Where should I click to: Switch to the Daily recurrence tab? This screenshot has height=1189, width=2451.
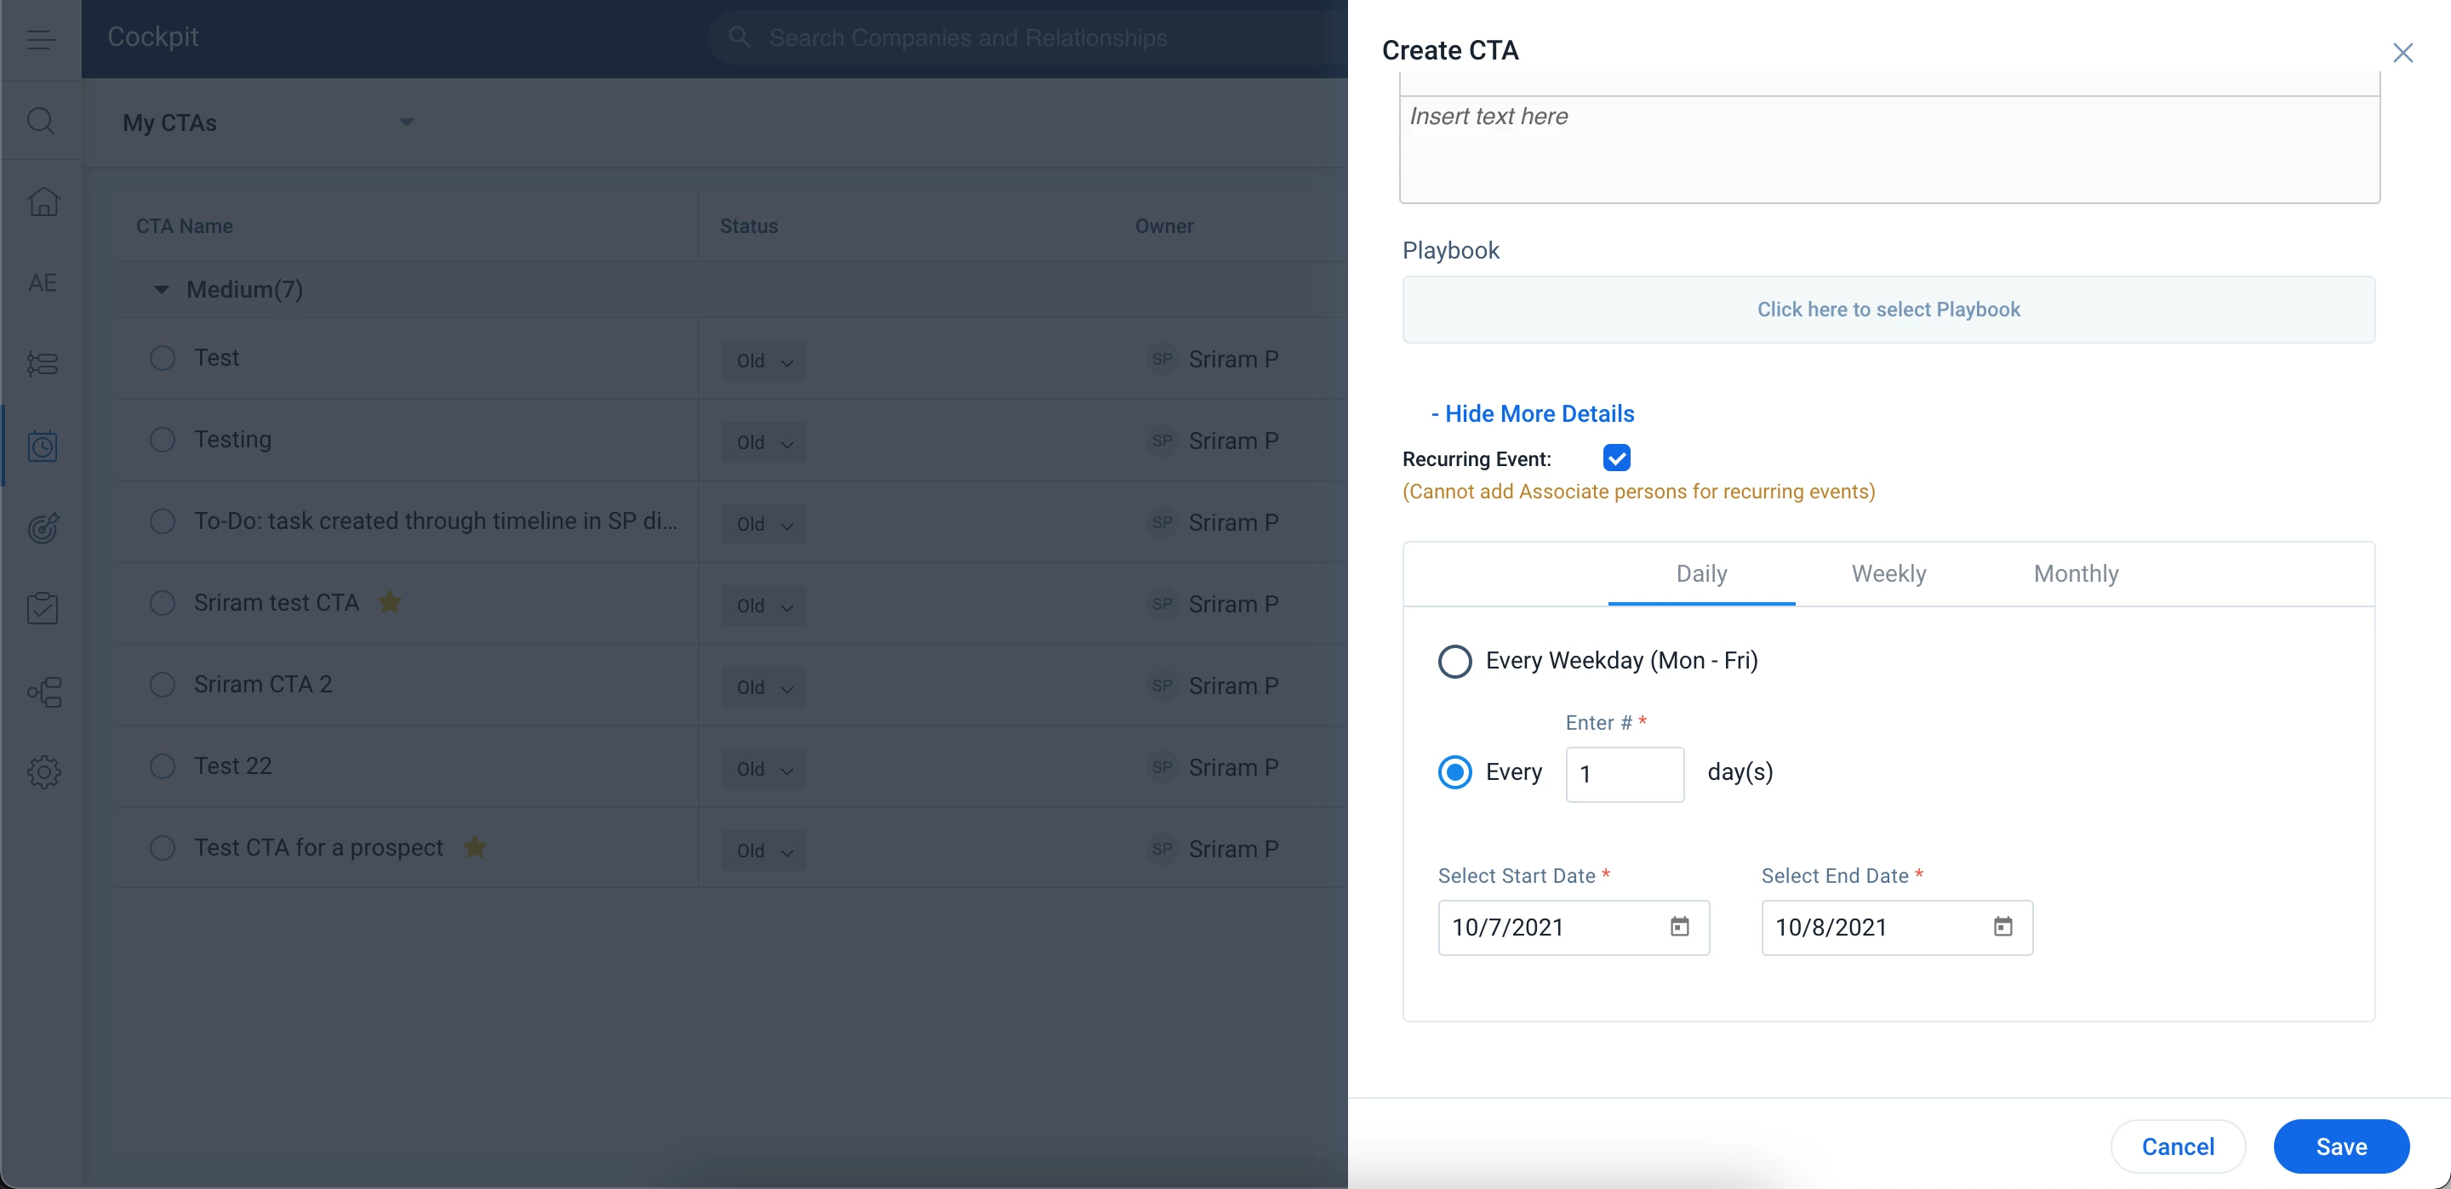1701,573
